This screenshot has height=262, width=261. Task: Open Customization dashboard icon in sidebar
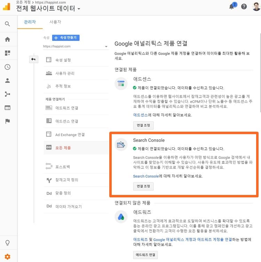click(7, 53)
